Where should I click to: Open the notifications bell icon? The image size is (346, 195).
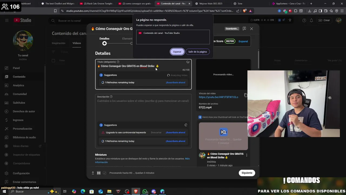tap(311, 20)
